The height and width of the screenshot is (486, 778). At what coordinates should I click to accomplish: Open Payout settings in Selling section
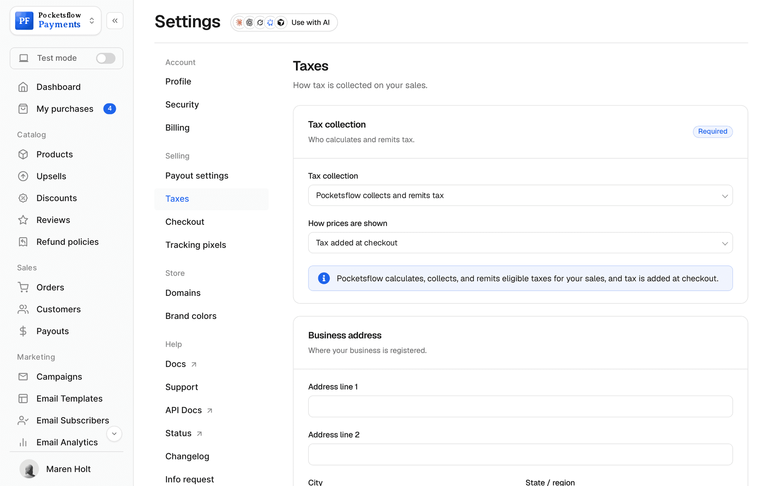[197, 176]
